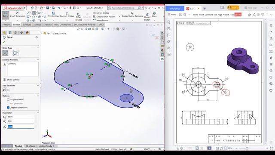Screen dimensions: 275x155
Task: Click the Fix relation icon
Action: tap(5, 90)
